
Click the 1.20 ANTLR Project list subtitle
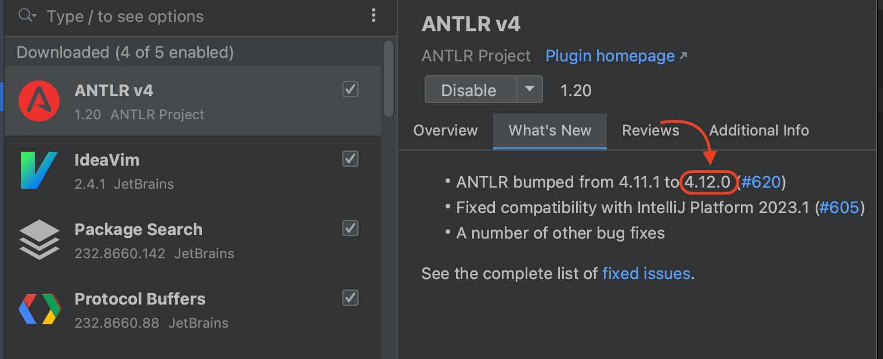click(x=139, y=115)
